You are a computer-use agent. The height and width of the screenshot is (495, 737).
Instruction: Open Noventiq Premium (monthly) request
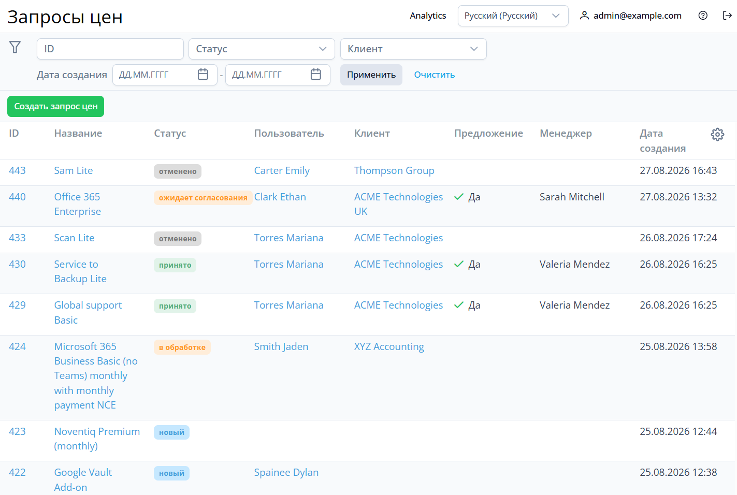click(x=97, y=439)
